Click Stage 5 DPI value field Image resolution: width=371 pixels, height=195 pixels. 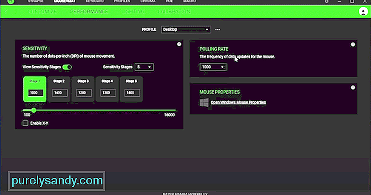click(x=132, y=93)
